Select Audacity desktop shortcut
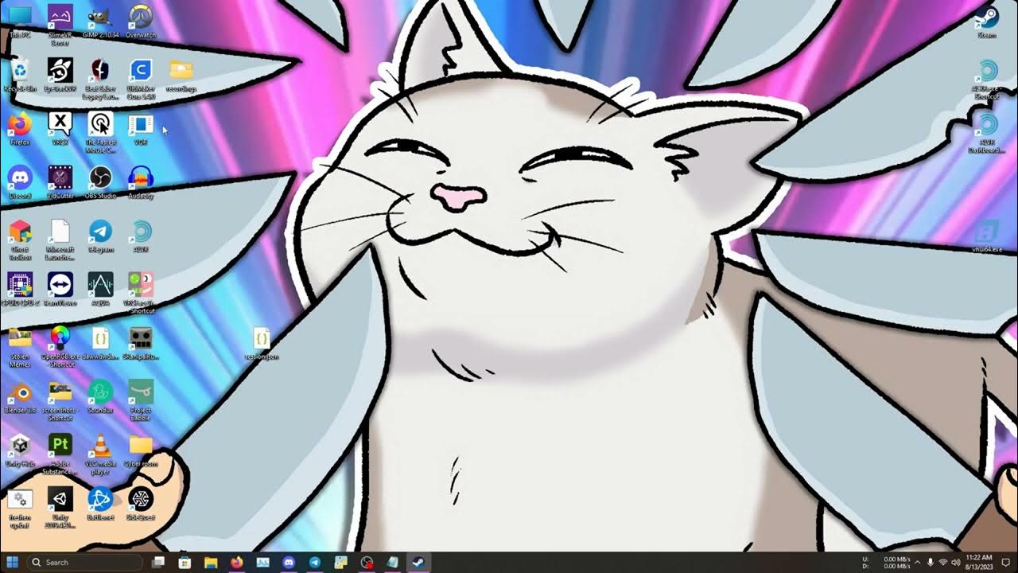 141,181
